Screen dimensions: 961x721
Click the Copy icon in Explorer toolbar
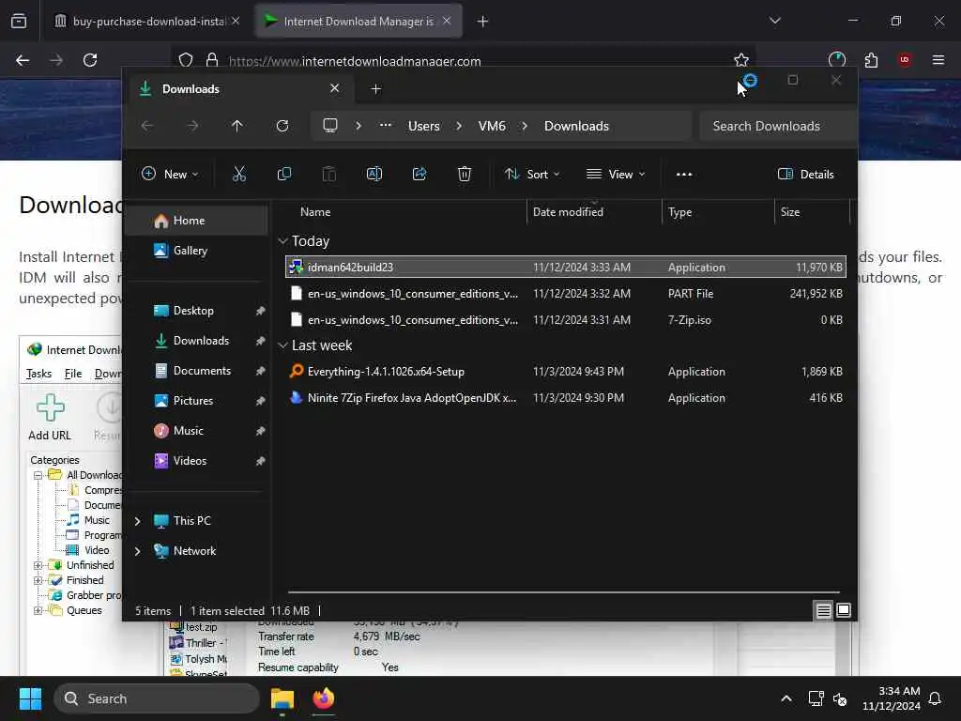(x=284, y=174)
